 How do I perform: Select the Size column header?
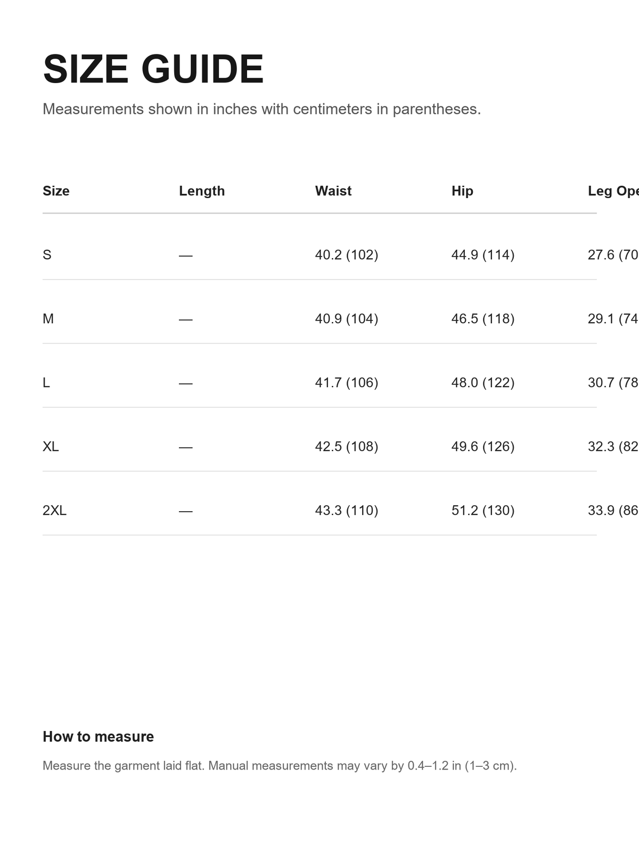[56, 191]
